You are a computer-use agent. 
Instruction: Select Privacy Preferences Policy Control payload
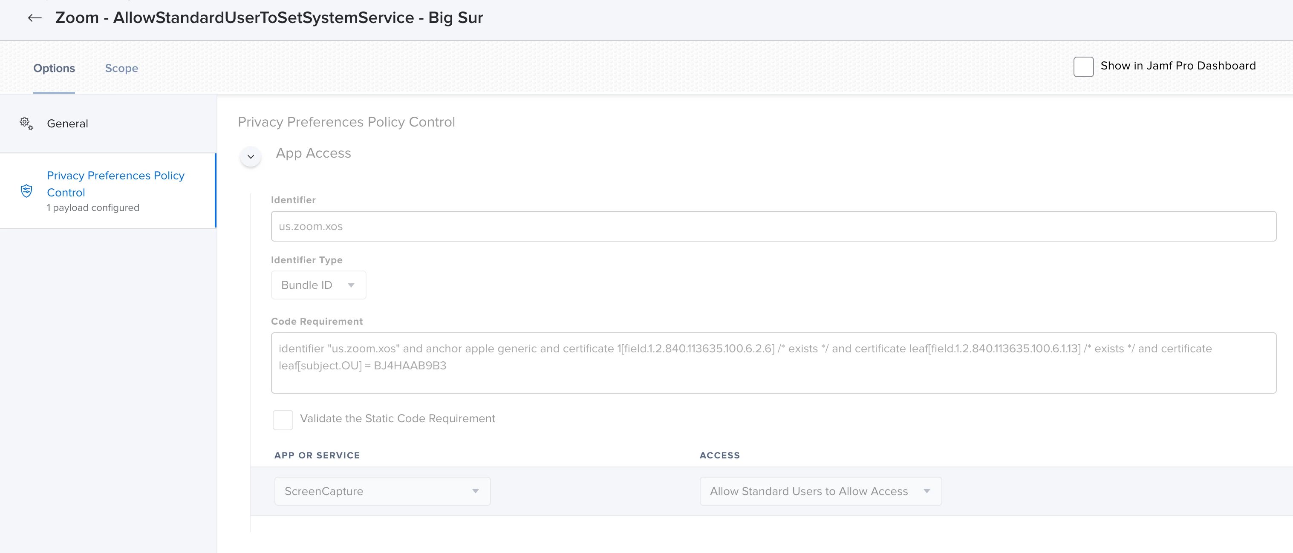click(108, 191)
